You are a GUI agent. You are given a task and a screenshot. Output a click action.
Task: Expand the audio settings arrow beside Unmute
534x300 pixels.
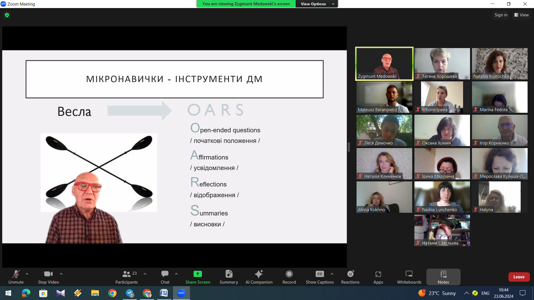27,274
